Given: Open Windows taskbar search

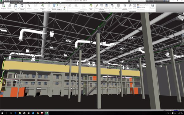Looking at the screenshot, I should [6, 113].
